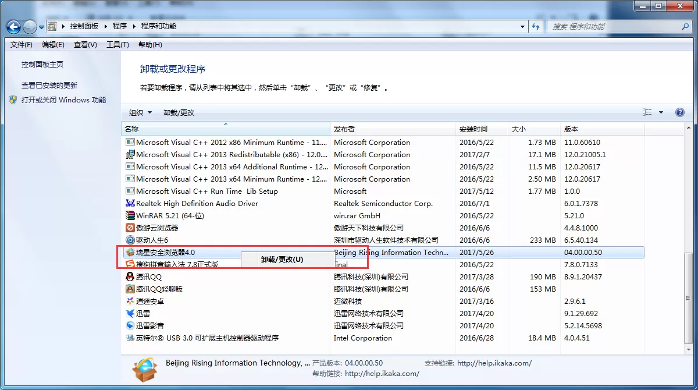Click the change view icon

(647, 112)
